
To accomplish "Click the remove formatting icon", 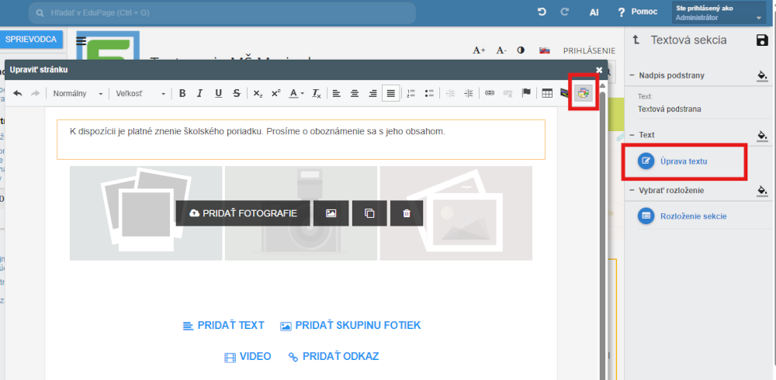I will pyautogui.click(x=317, y=94).
